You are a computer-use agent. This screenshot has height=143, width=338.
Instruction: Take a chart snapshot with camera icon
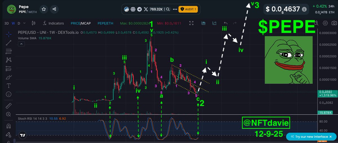pos(334,23)
